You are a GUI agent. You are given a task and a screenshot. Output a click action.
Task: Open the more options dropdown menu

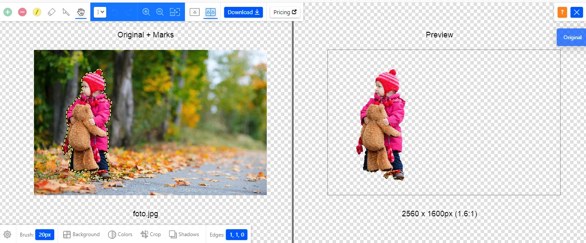click(x=100, y=12)
